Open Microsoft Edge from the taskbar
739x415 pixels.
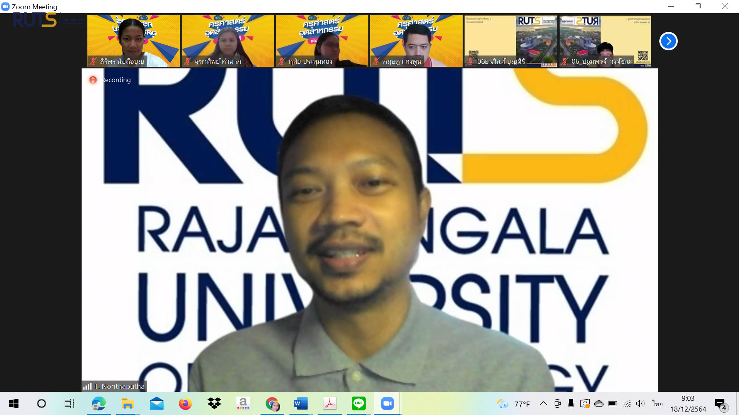(x=99, y=403)
